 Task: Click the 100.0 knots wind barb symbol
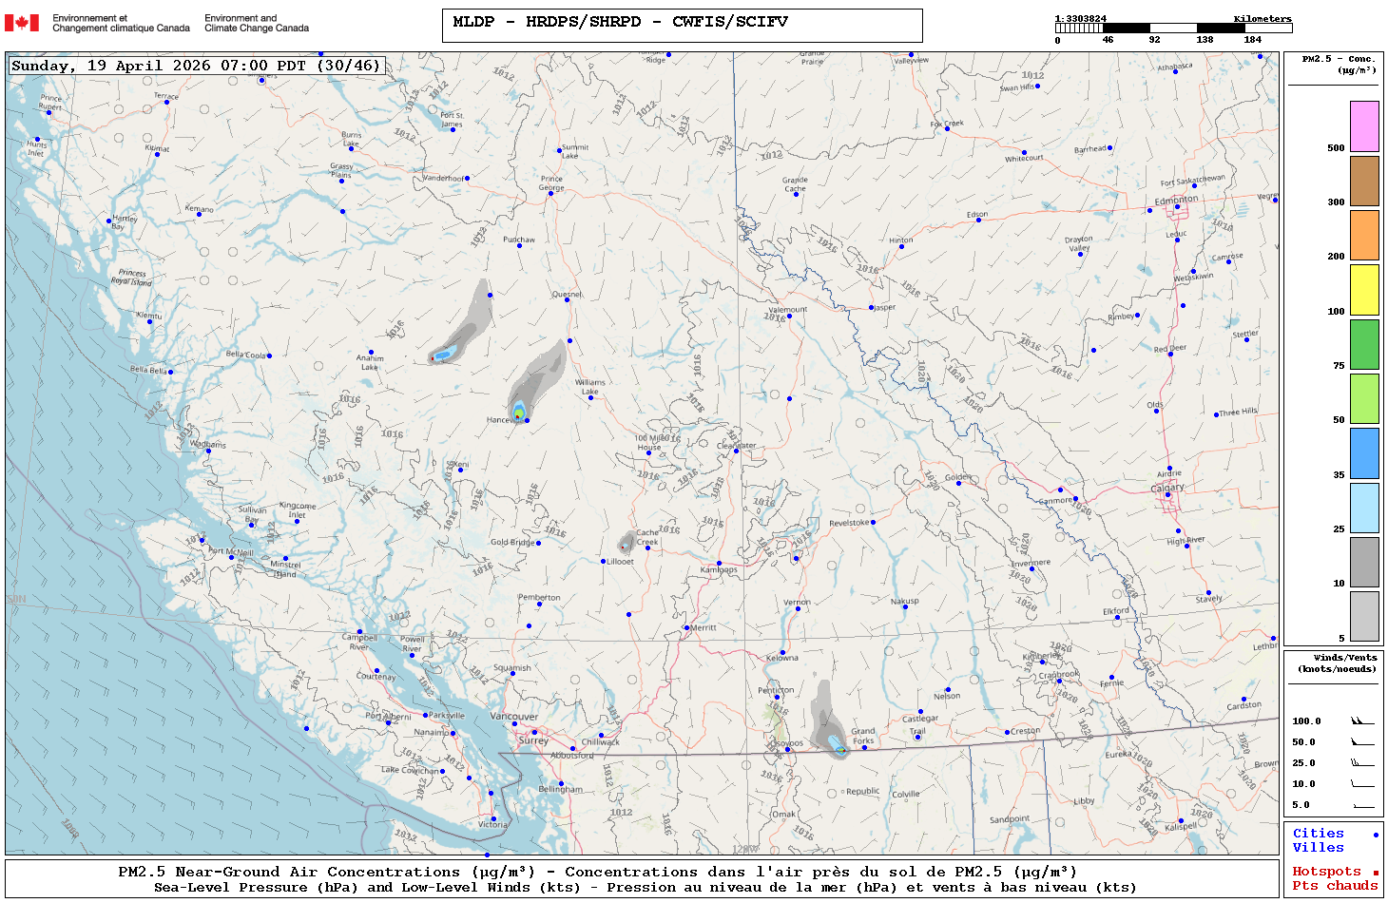tap(1362, 721)
